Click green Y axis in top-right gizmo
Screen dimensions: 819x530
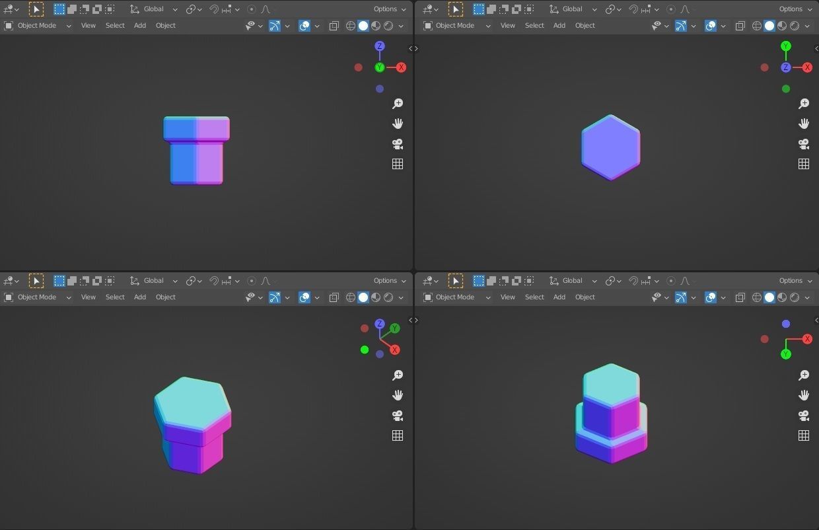pyautogui.click(x=786, y=46)
